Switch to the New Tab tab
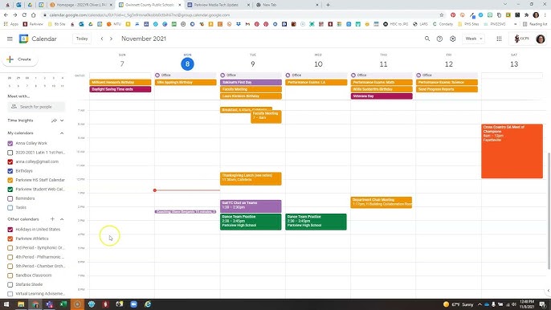 pyautogui.click(x=287, y=5)
